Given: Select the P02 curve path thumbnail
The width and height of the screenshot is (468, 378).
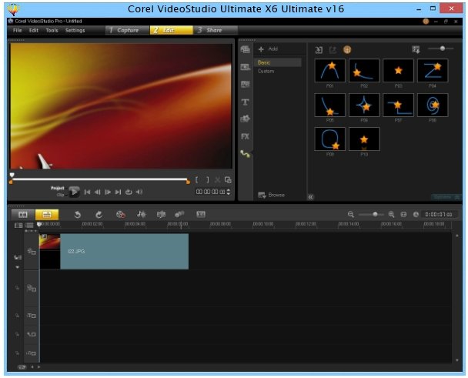Looking at the screenshot, I should [x=364, y=71].
